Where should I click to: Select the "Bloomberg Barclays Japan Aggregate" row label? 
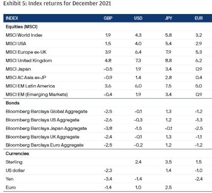click(x=46, y=128)
